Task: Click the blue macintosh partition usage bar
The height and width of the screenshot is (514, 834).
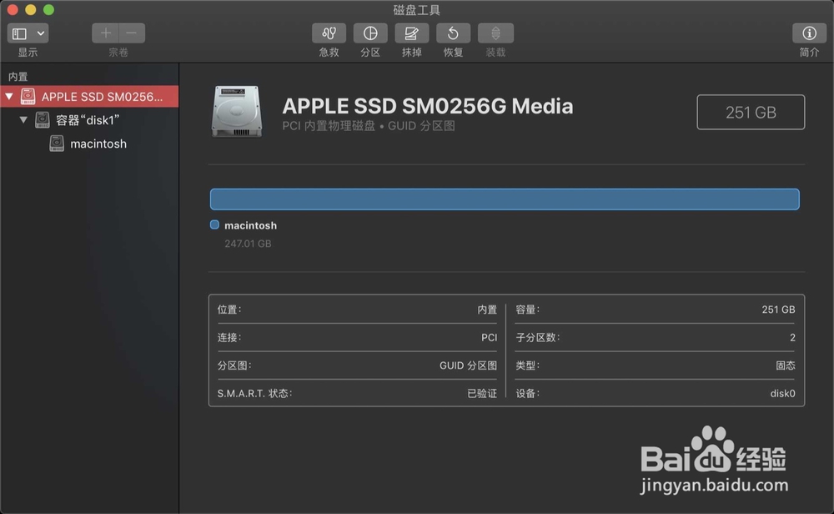Action: point(505,199)
